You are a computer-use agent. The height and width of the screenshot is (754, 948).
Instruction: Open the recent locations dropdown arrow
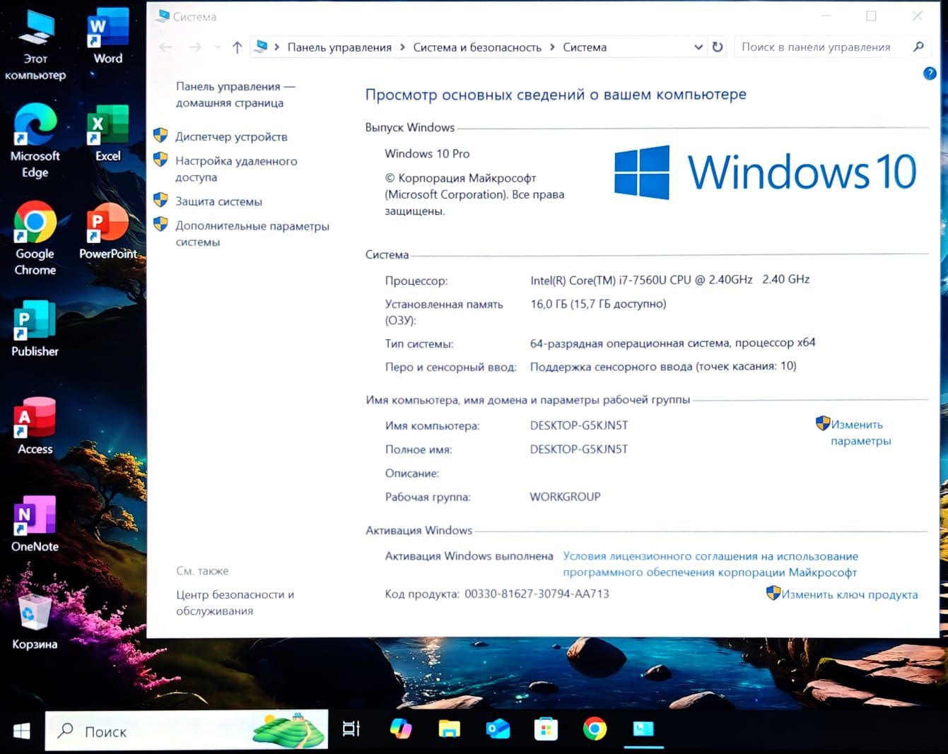click(217, 47)
